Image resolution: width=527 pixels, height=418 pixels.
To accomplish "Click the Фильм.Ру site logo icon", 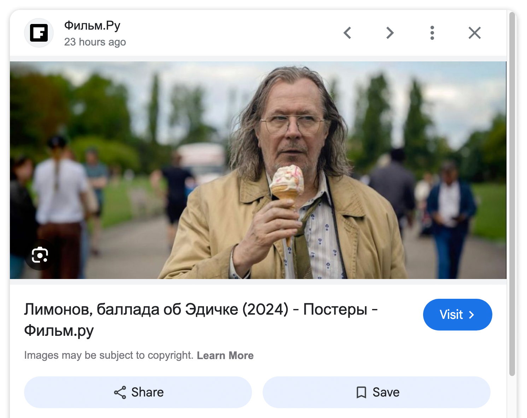I will pyautogui.click(x=39, y=33).
